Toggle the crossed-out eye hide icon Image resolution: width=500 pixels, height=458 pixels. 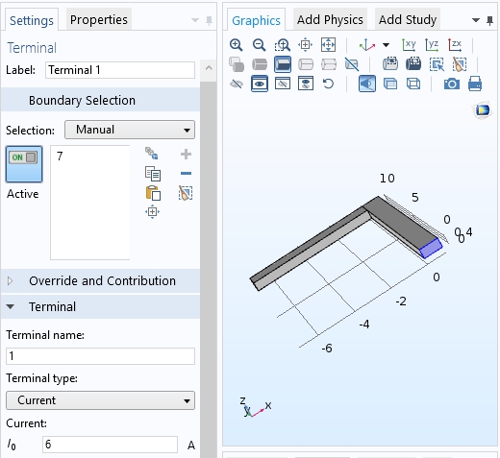point(237,84)
